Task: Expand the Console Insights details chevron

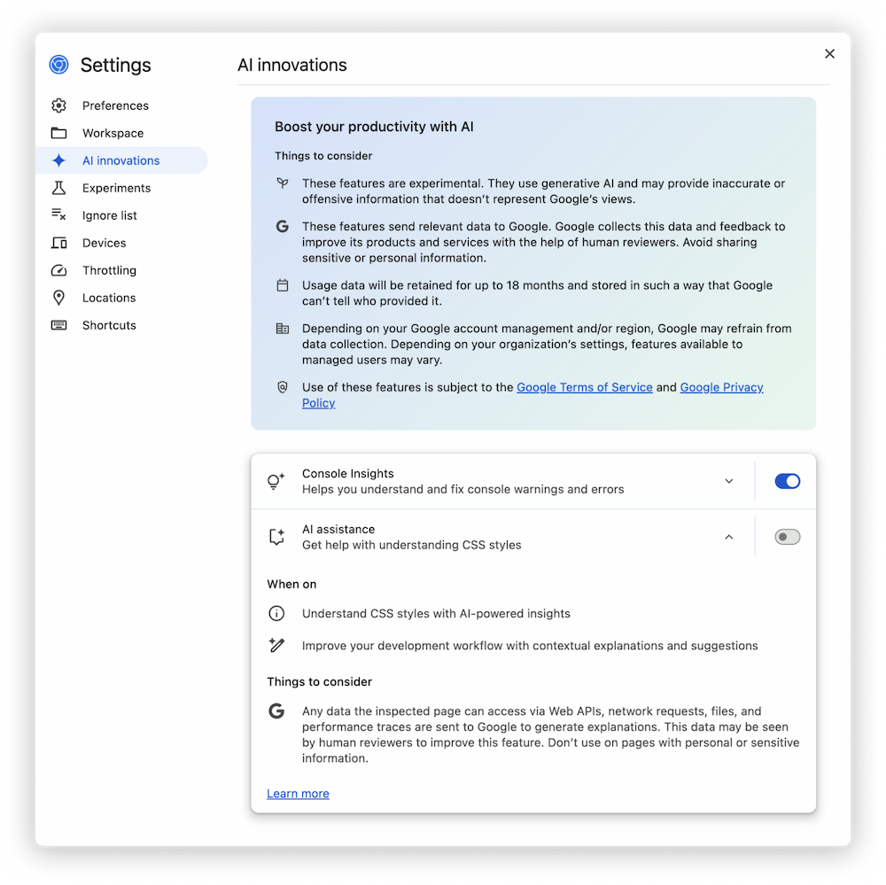Action: point(729,481)
